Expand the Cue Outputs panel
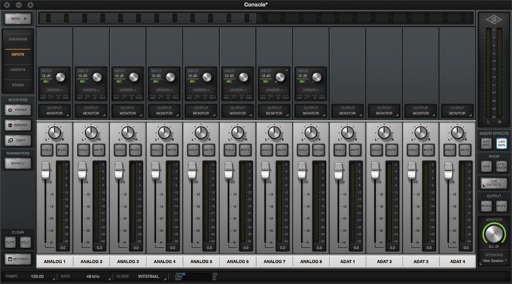Viewport: 512px width, 284px height. point(493,183)
